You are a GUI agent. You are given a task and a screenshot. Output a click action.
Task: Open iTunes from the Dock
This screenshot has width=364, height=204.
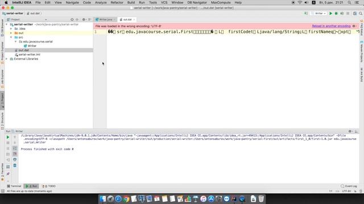tap(203, 199)
